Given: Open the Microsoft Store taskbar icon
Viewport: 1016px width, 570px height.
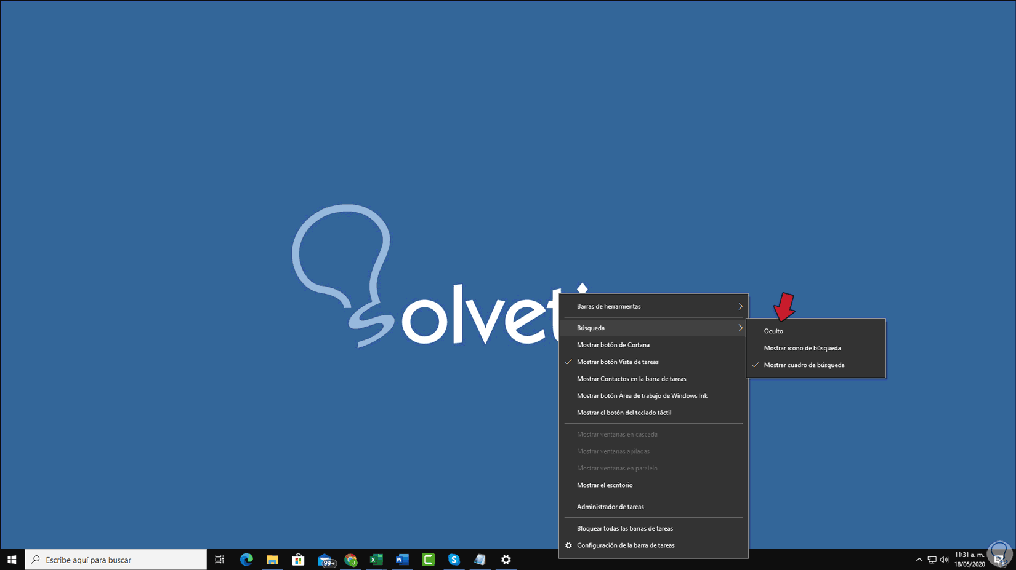Looking at the screenshot, I should [298, 560].
